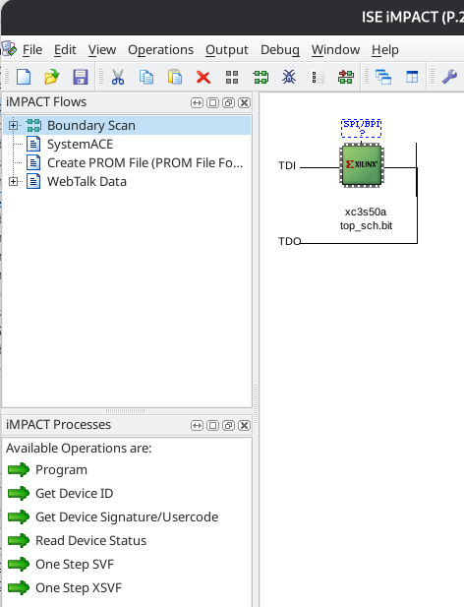Click the dashed SPI/BPI box
The height and width of the screenshot is (607, 464).
tap(361, 128)
